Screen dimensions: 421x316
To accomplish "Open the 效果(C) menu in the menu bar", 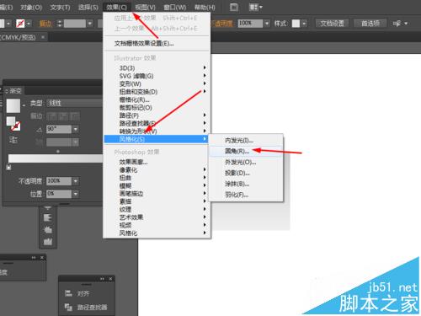I will pos(116,7).
